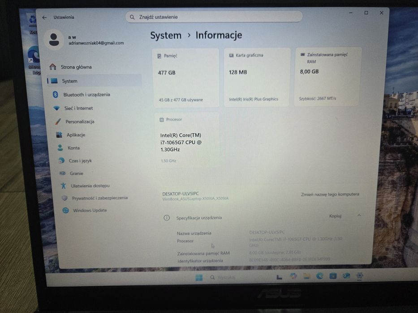Viewport: 418px width, 313px height.
Task: Open the user profile avatar
Action: pos(54,40)
